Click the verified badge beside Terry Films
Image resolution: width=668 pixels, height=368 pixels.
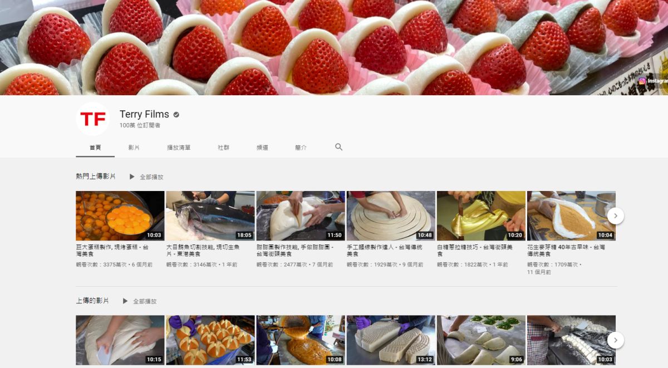coord(176,115)
